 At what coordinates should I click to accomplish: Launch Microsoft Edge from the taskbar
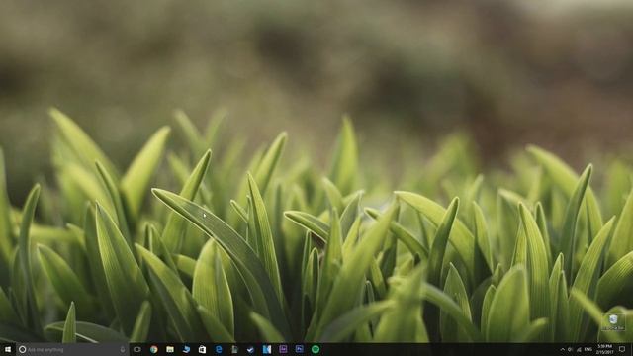click(x=219, y=349)
